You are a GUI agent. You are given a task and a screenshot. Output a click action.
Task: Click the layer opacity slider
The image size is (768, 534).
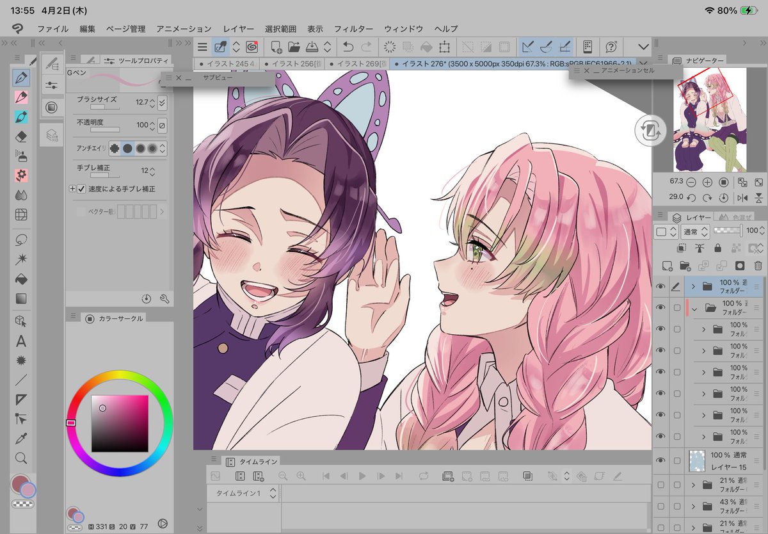(728, 231)
